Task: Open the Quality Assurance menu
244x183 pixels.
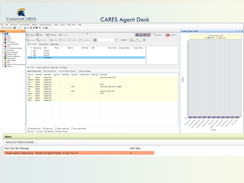Action: click(x=45, y=25)
